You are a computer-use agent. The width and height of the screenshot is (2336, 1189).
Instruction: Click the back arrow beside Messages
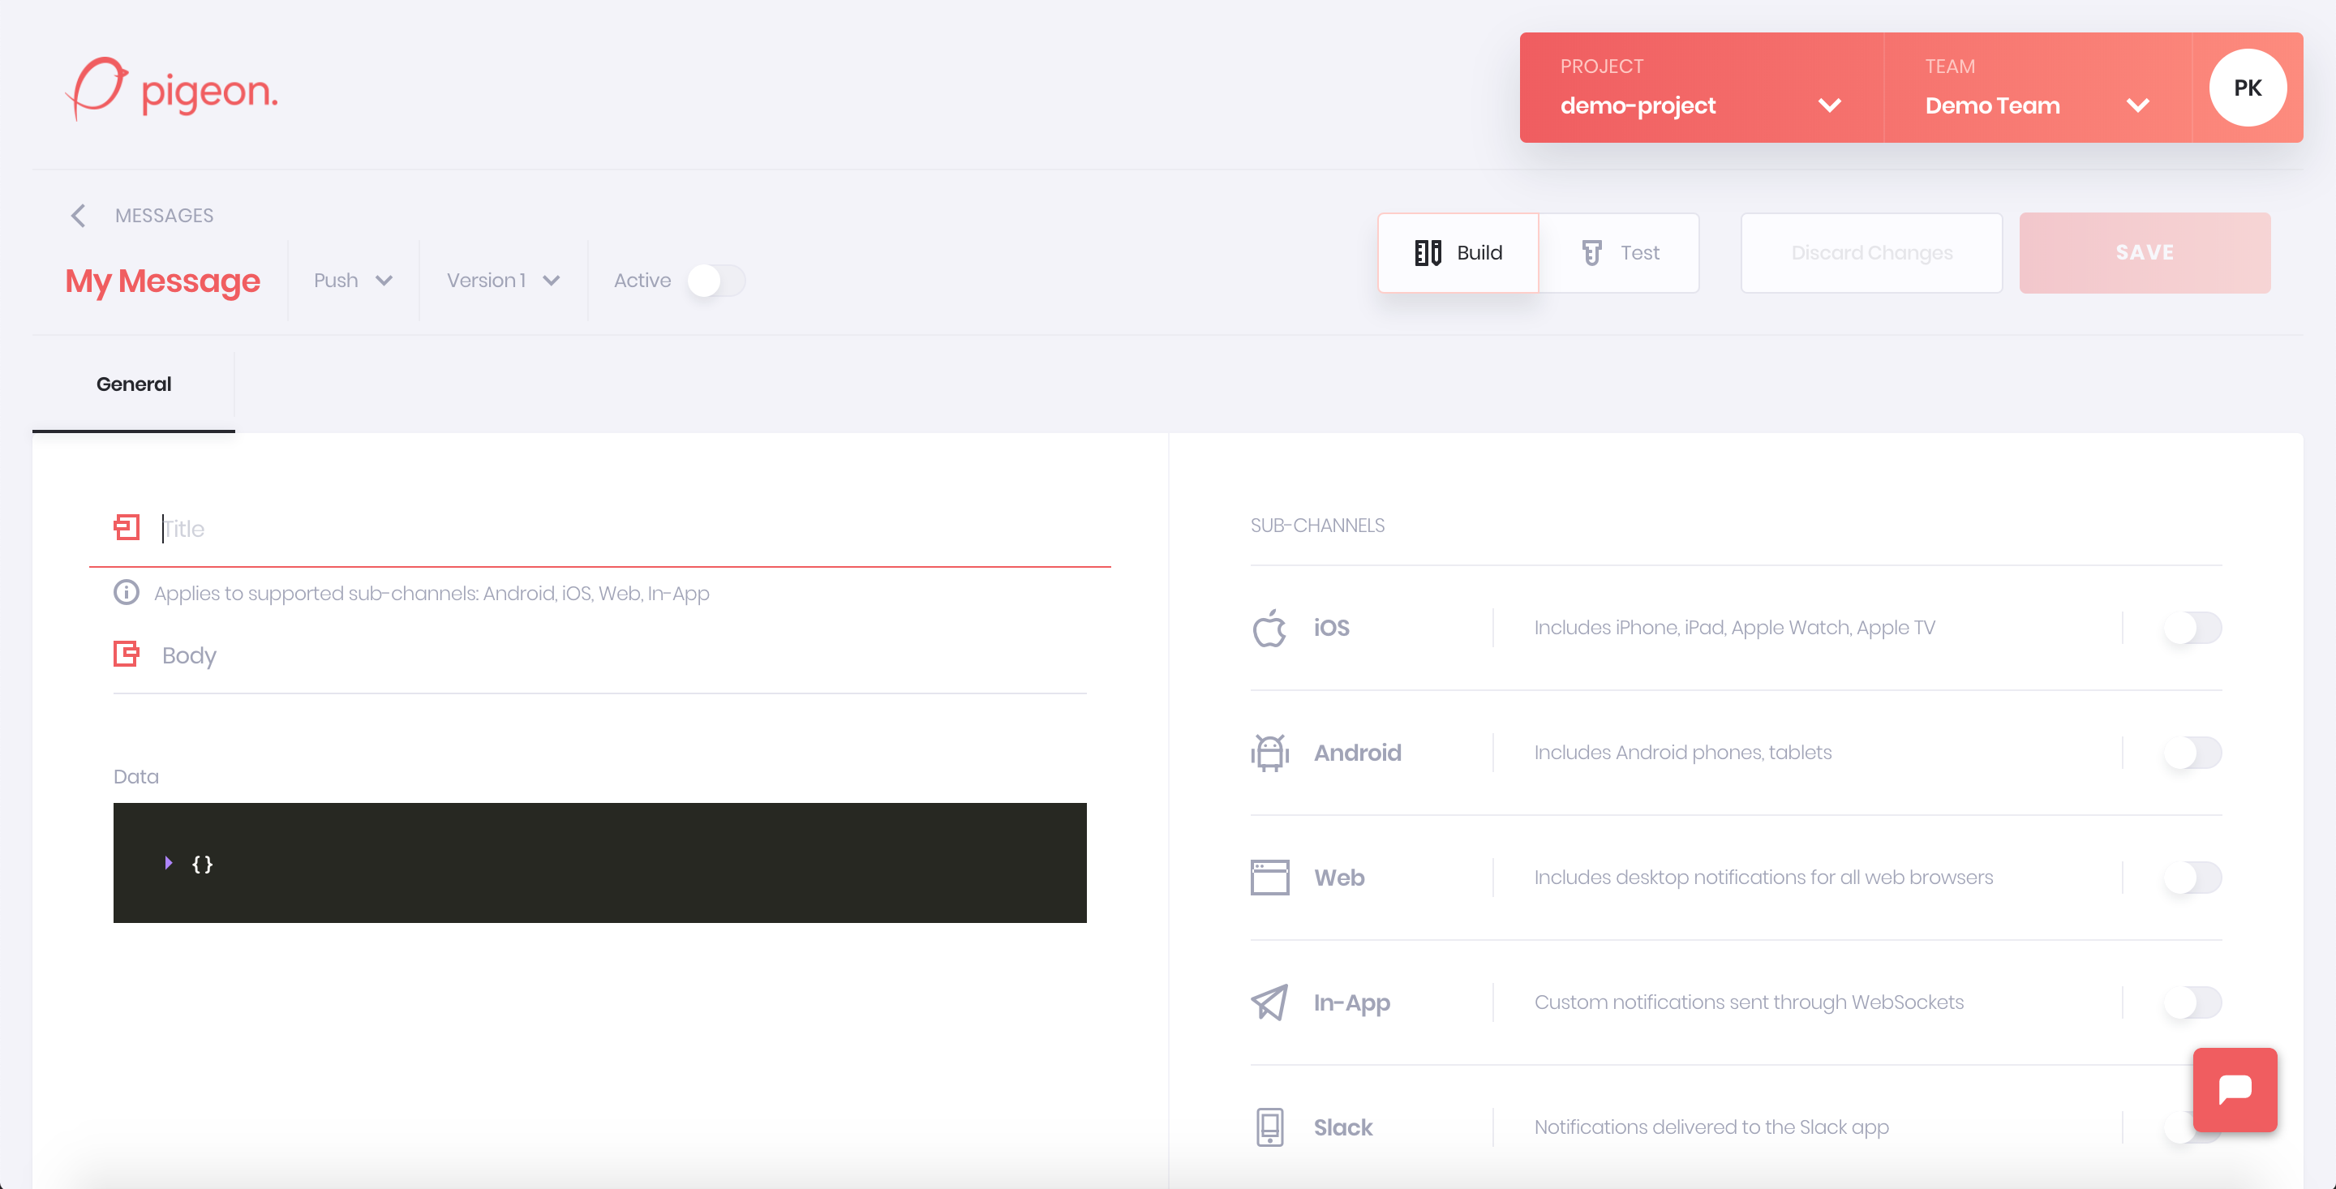point(79,216)
